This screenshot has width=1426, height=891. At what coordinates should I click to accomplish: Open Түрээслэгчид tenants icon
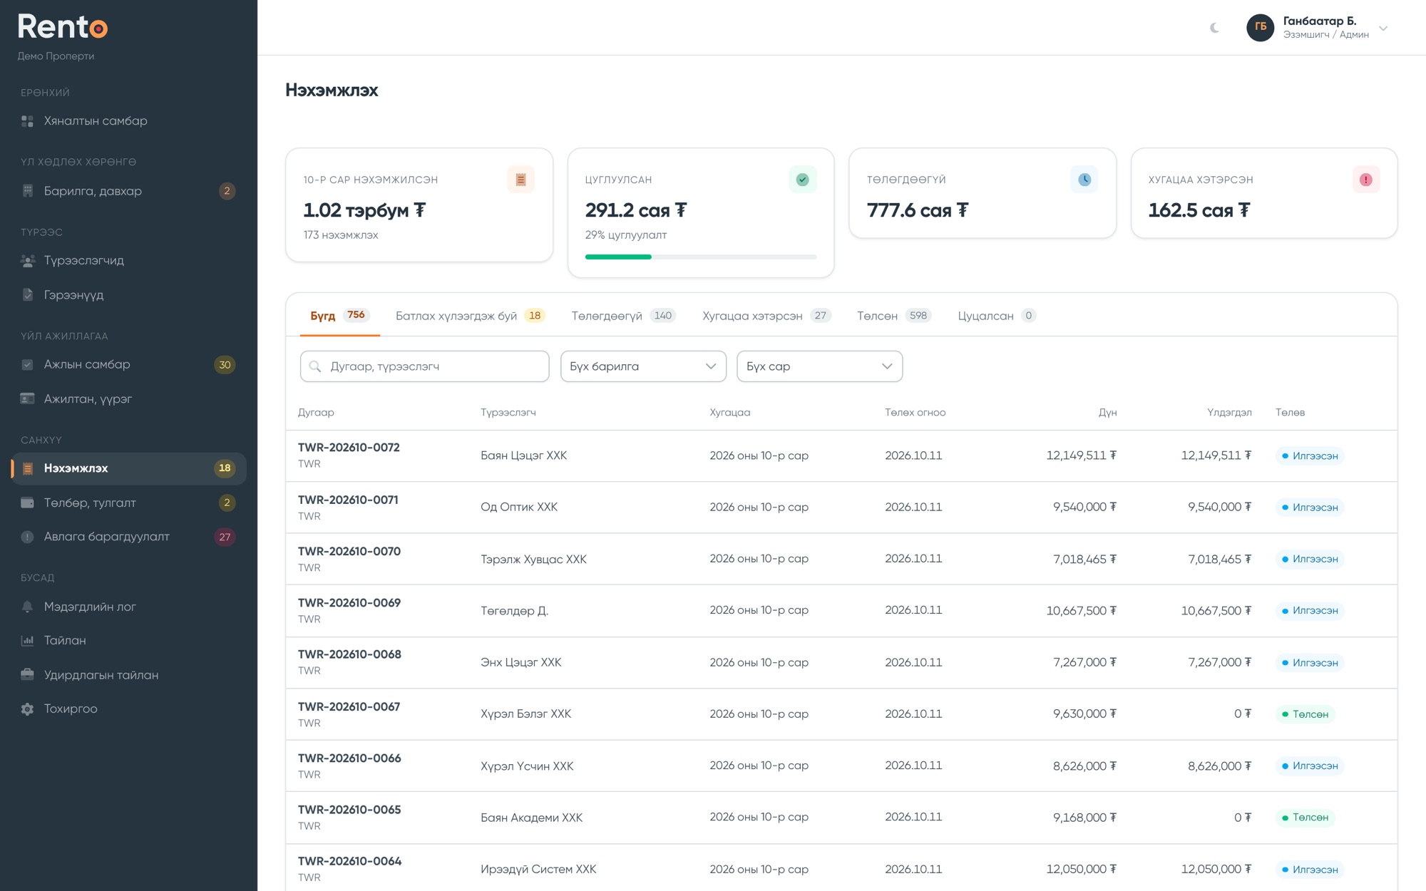(x=27, y=261)
